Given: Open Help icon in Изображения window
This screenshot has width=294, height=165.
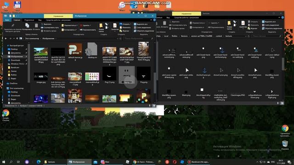Looking at the screenshot, I should click(x=154, y=20).
